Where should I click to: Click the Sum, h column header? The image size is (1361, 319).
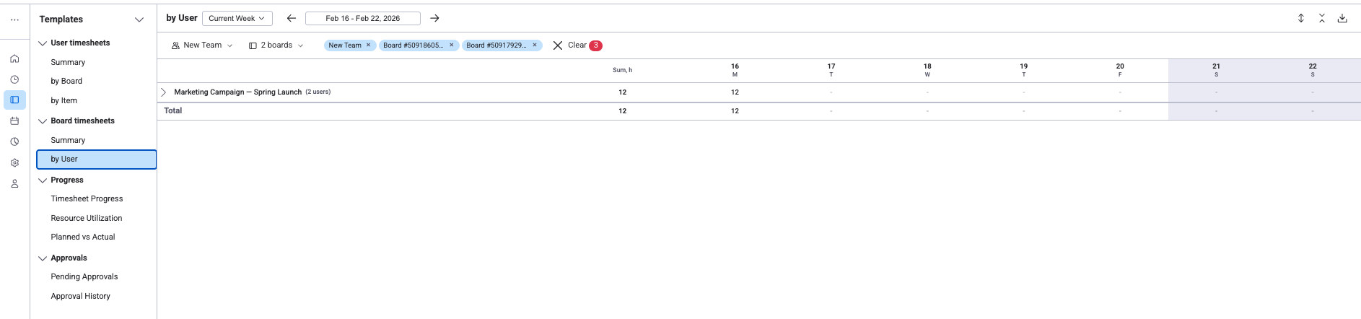pyautogui.click(x=622, y=70)
